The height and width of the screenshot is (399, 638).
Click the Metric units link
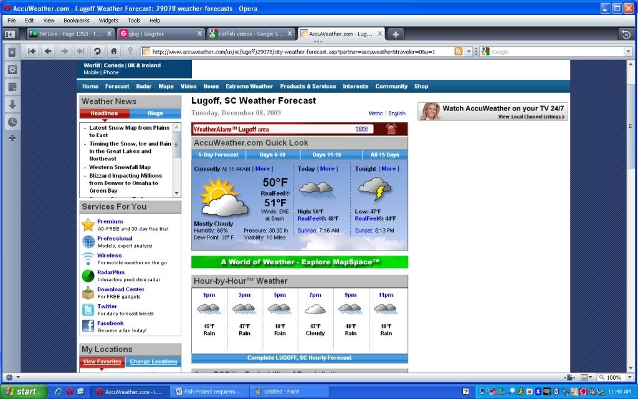point(376,113)
